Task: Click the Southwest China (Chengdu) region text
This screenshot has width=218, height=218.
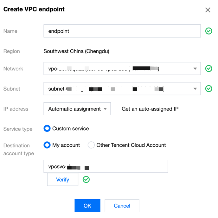Action: pos(76,51)
